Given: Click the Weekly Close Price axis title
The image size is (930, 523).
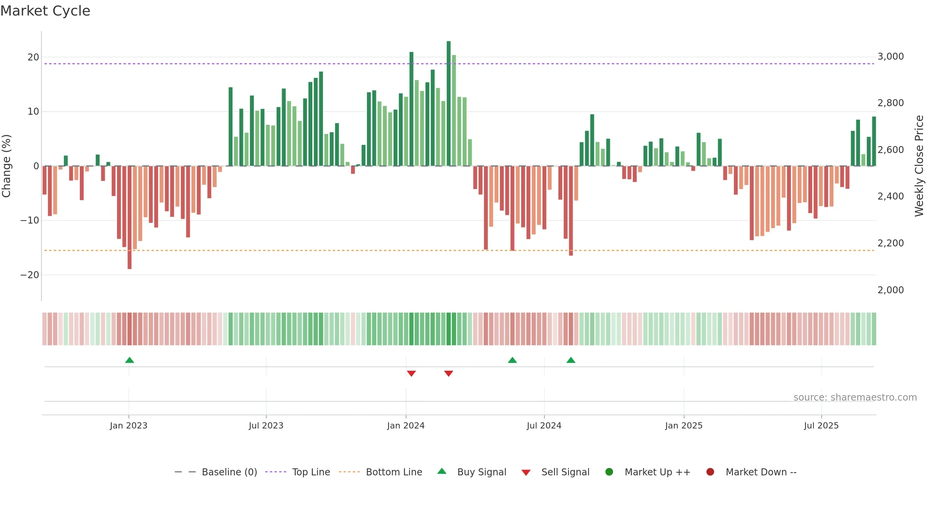Looking at the screenshot, I should click(919, 166).
